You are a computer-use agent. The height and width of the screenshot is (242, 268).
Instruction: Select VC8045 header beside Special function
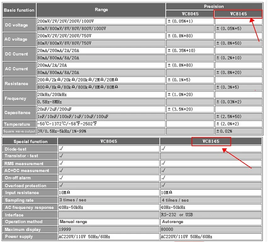click(x=109, y=141)
